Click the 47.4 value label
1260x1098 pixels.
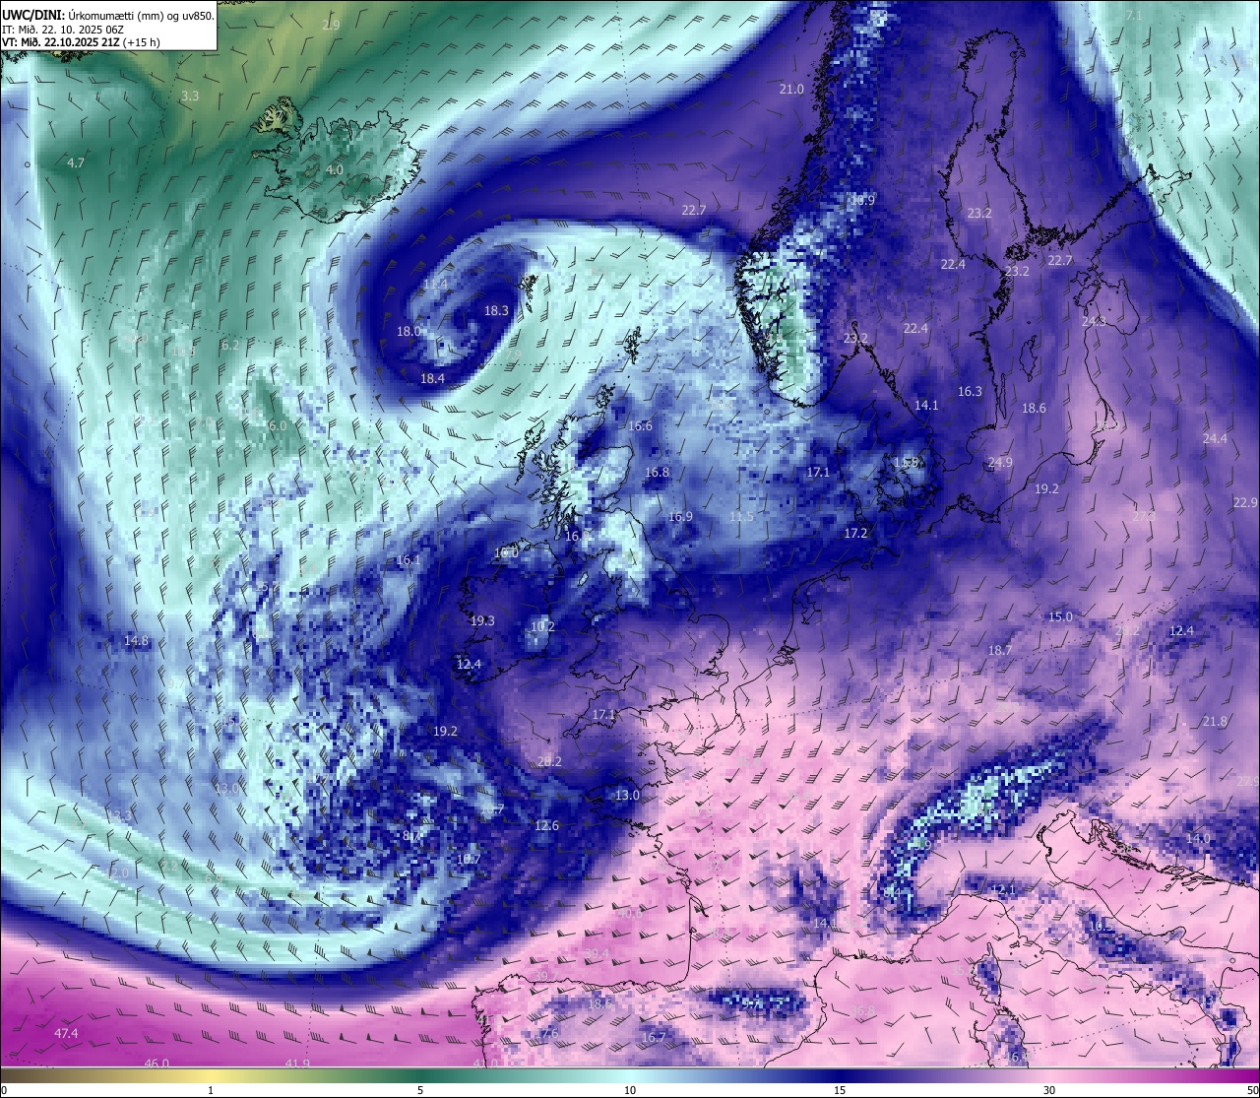(66, 1033)
